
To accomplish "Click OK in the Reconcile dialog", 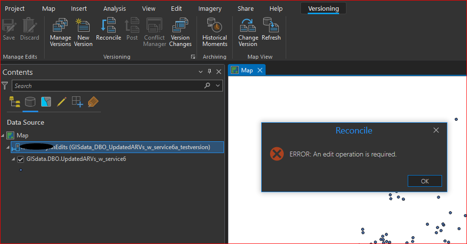I will click(425, 181).
